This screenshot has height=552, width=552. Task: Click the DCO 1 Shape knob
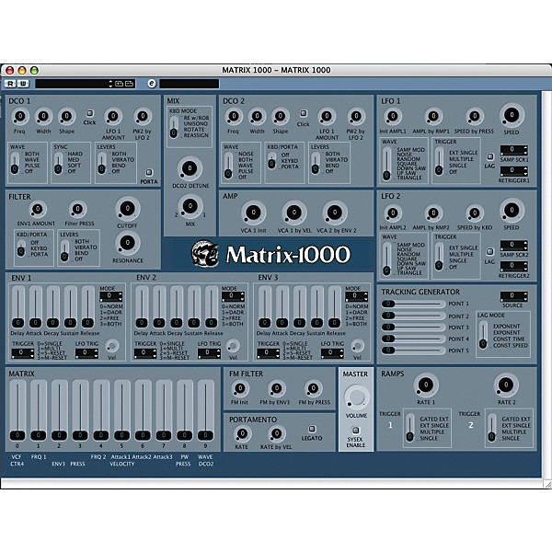click(x=66, y=116)
